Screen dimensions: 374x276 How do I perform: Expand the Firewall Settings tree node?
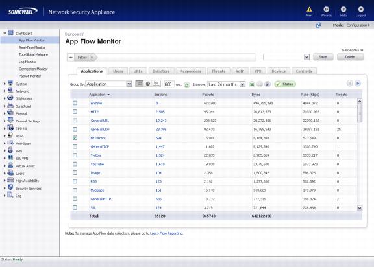[x=5, y=121]
